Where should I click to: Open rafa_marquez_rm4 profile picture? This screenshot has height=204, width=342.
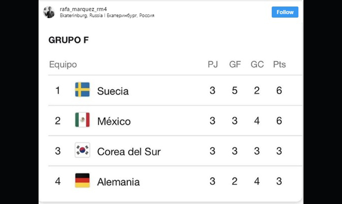pyautogui.click(x=49, y=12)
